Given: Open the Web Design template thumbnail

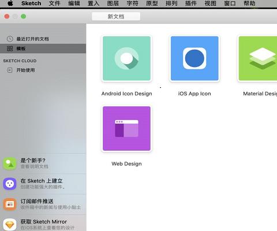Looking at the screenshot, I should (x=126, y=129).
